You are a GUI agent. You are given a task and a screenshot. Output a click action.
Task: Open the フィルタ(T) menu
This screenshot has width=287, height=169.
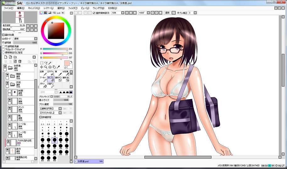pos(72,8)
